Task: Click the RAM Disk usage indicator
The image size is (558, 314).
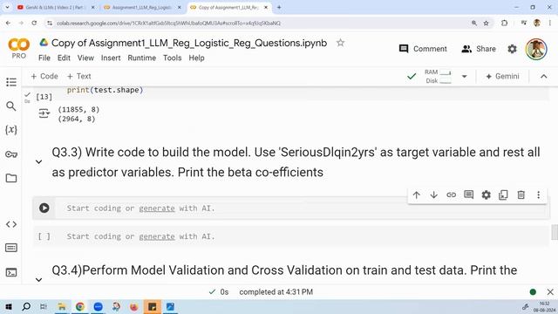Action: tap(438, 77)
